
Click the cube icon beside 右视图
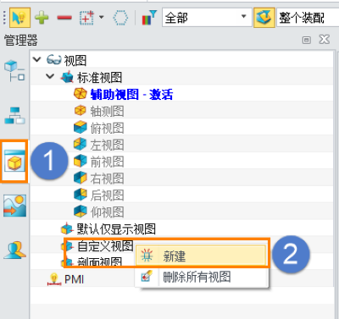(x=81, y=178)
